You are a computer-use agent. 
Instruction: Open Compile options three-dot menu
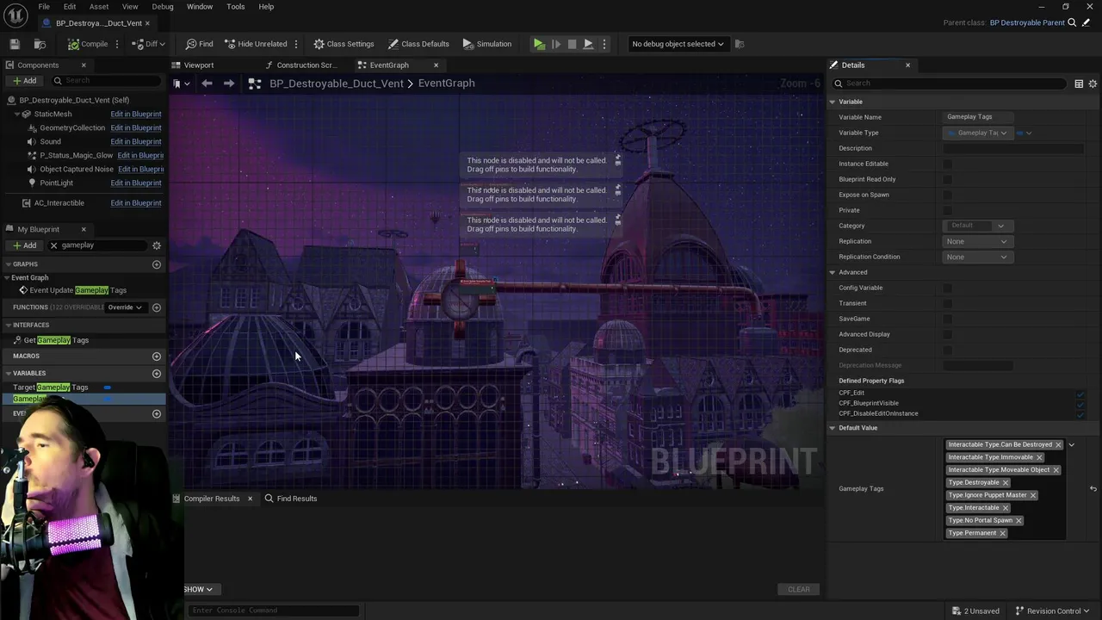pos(117,44)
